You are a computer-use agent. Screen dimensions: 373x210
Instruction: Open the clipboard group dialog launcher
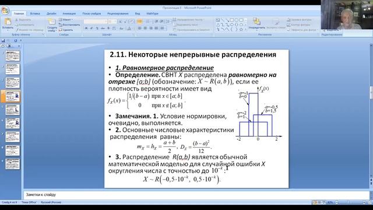tap(43, 35)
